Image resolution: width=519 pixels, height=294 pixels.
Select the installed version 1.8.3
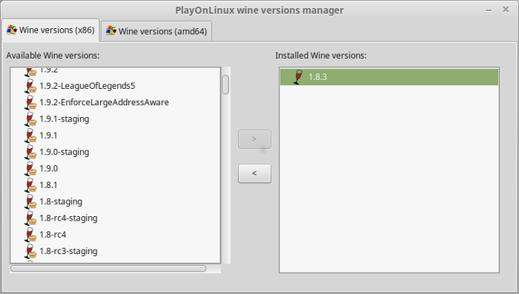[389, 77]
